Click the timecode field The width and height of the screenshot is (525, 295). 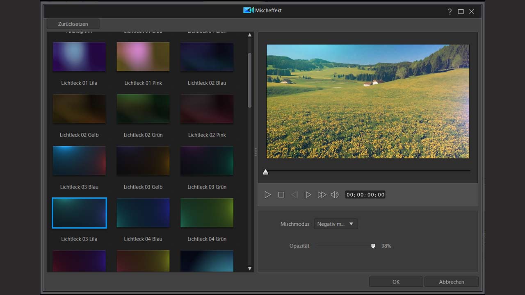[365, 195]
